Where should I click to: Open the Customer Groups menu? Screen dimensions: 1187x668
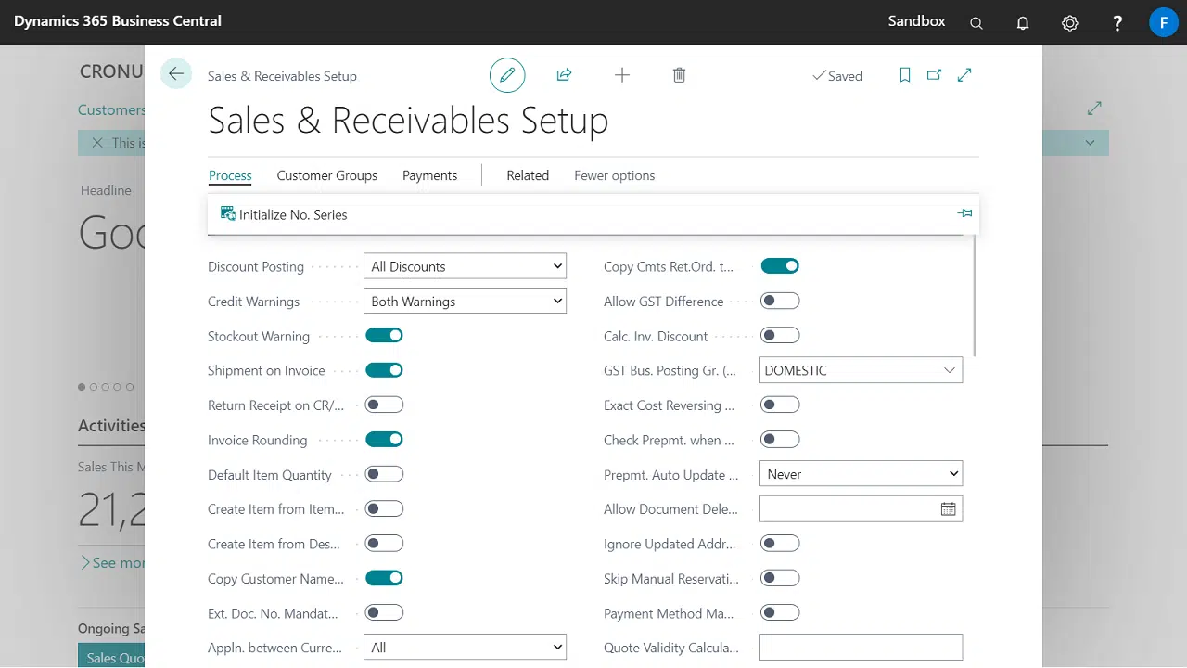(x=326, y=175)
